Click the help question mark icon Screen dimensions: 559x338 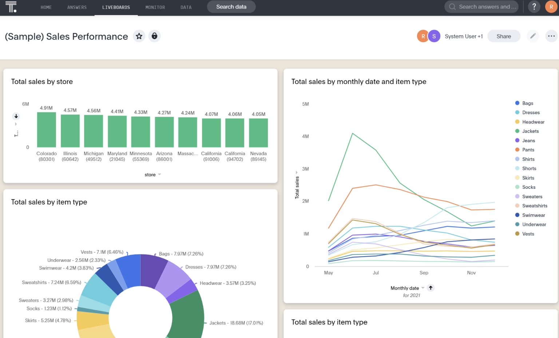tap(534, 7)
